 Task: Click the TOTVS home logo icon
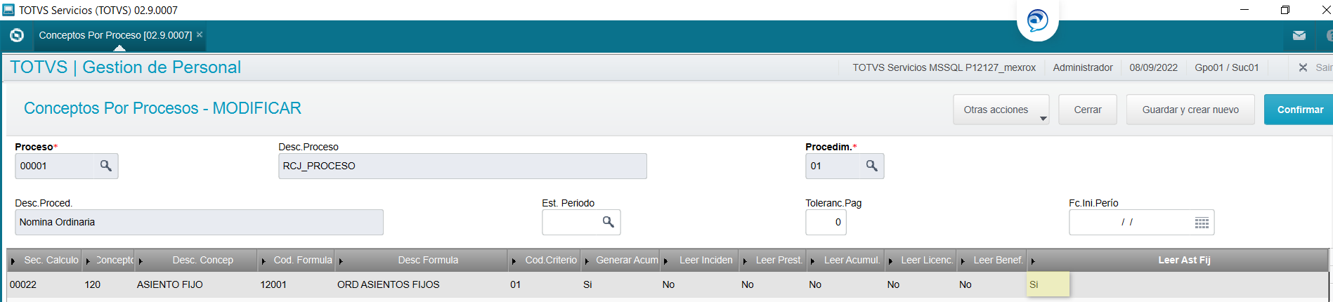(17, 35)
